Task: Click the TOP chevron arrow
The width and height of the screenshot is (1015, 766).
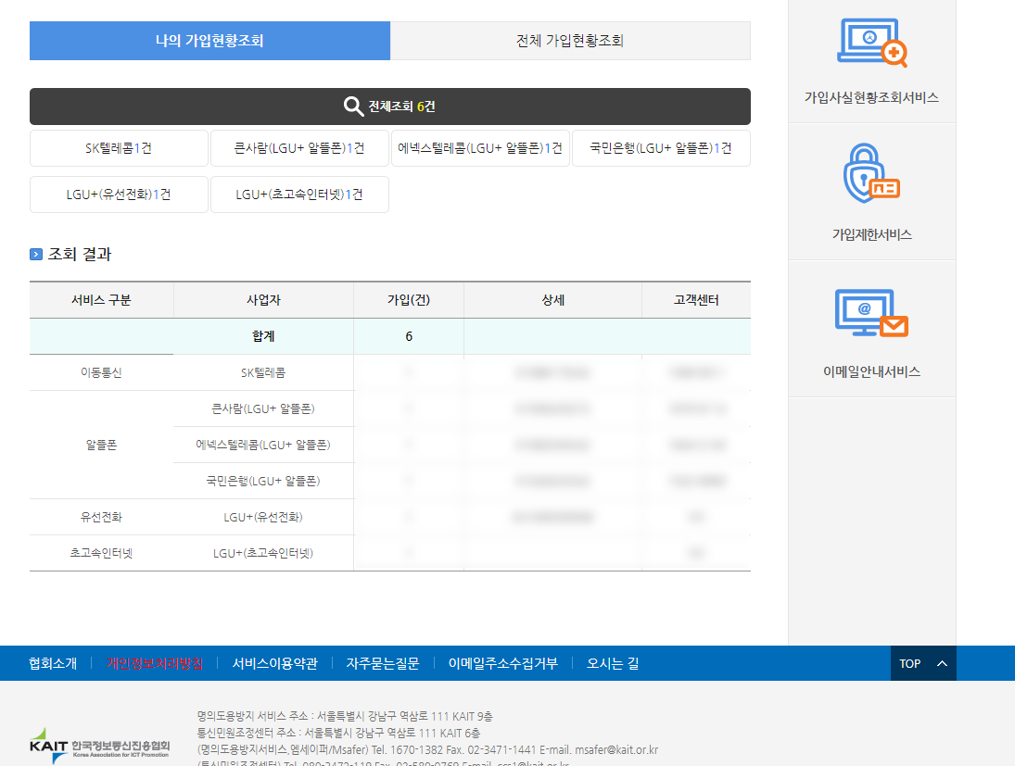Action: click(943, 663)
